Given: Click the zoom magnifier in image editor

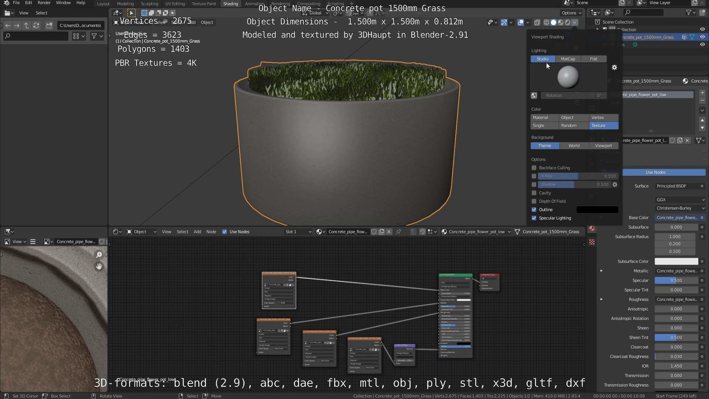Looking at the screenshot, I should (99, 255).
